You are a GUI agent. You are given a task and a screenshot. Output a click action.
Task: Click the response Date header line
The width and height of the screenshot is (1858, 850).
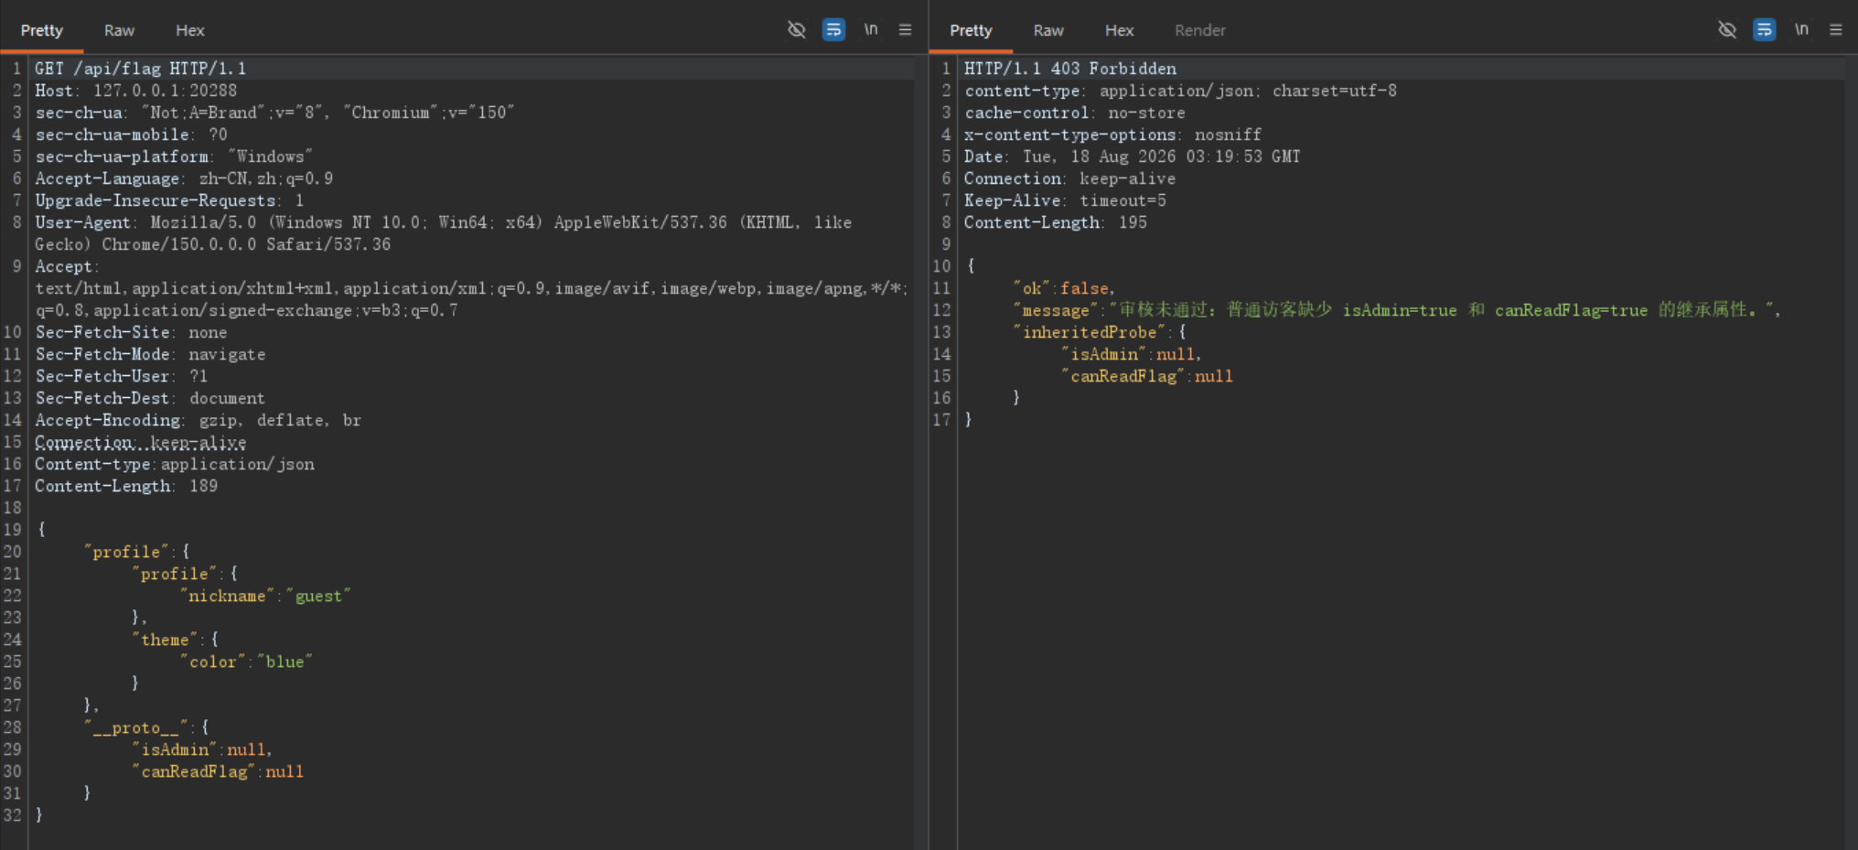click(x=1133, y=156)
